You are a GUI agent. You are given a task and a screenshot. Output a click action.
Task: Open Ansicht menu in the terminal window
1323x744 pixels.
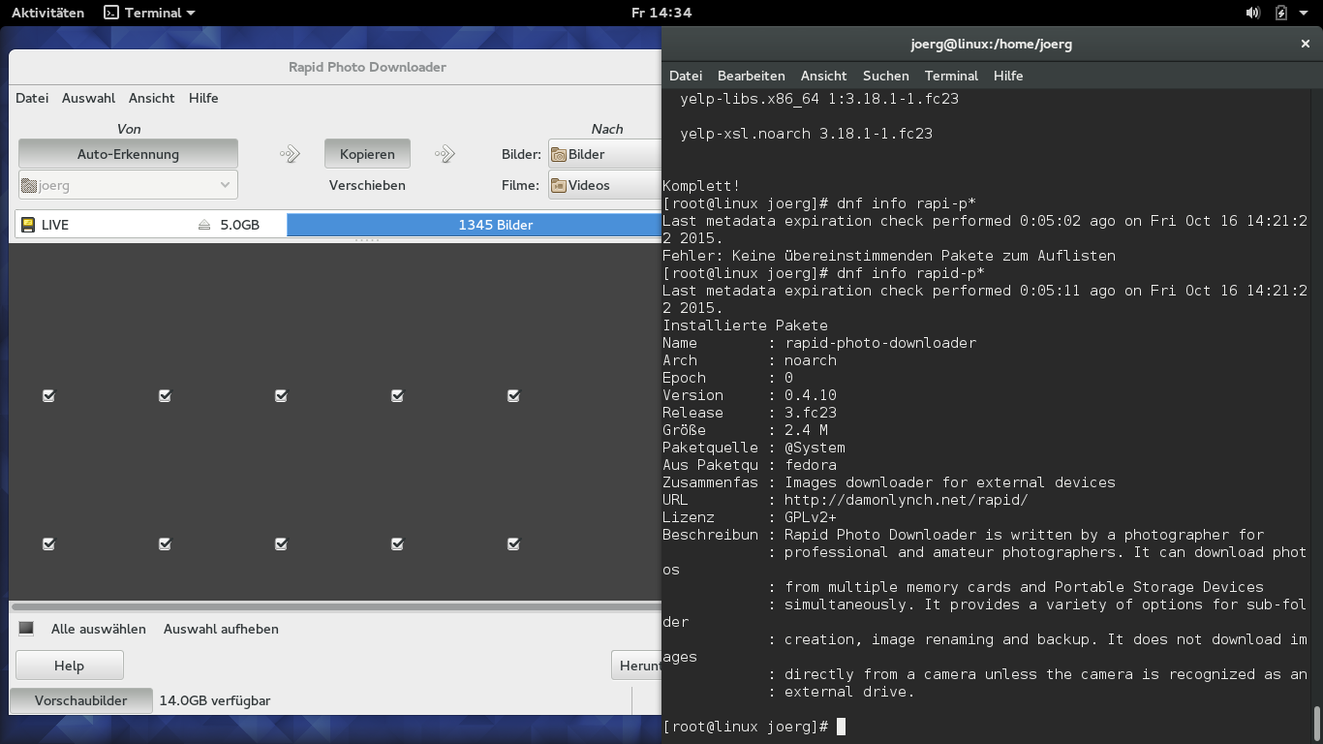tap(824, 76)
